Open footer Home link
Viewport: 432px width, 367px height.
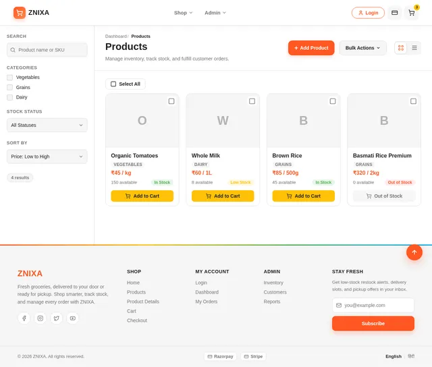click(133, 283)
